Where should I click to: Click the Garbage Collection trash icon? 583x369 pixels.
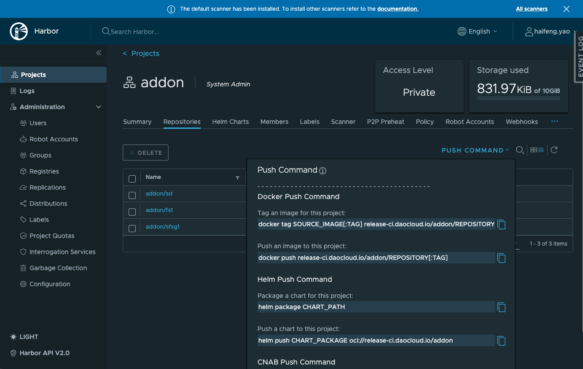click(23, 268)
